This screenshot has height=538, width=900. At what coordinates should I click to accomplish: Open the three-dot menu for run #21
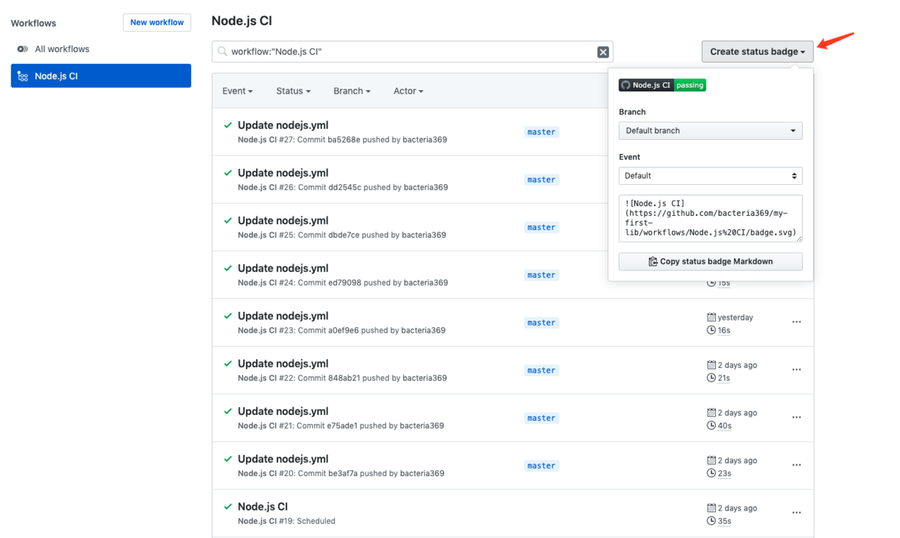click(x=796, y=418)
